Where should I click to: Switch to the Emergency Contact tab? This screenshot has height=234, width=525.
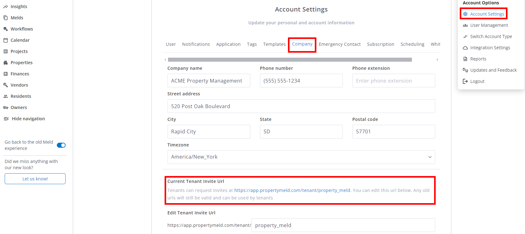click(x=339, y=44)
